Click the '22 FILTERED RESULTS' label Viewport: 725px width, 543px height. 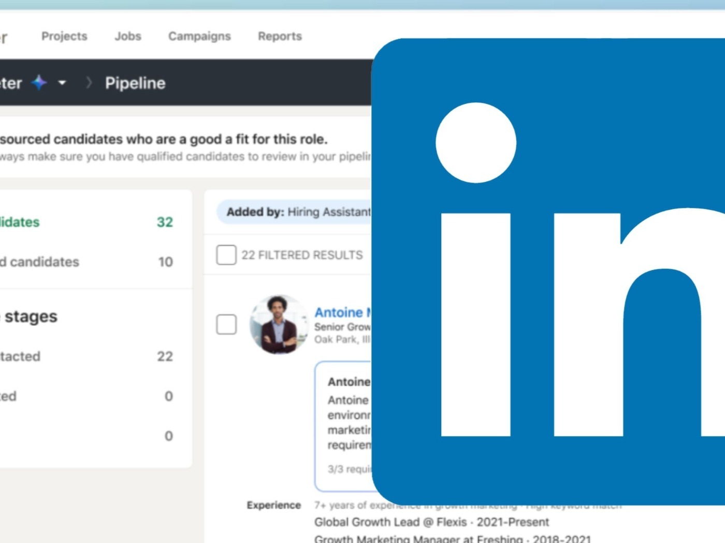[302, 255]
